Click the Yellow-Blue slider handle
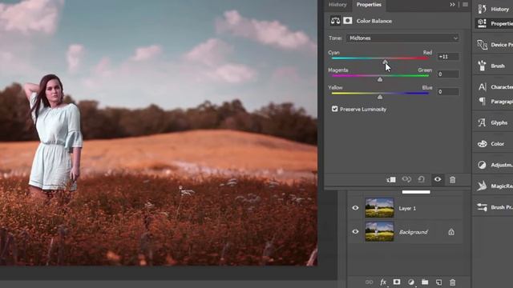This screenshot has width=513, height=288. (x=380, y=97)
